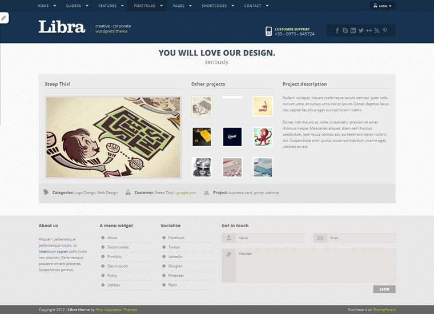Open the ThemeForest link in the footer
434x314 pixels.
384,309
